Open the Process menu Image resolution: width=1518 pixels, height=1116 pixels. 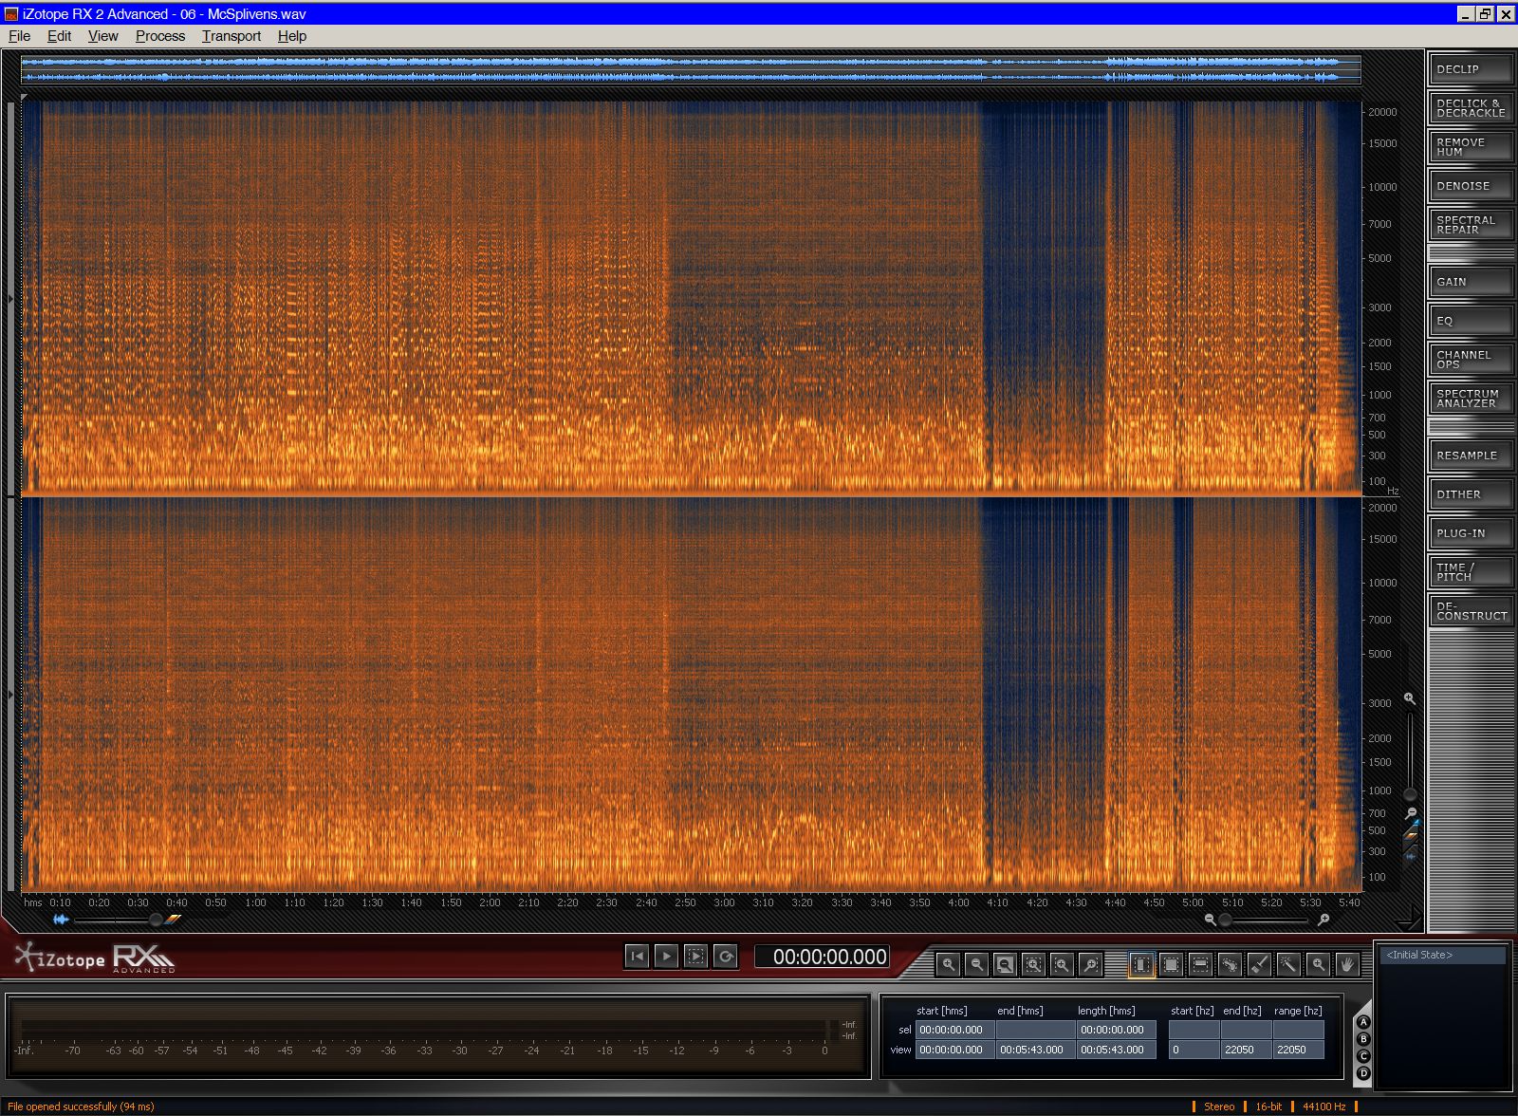159,36
